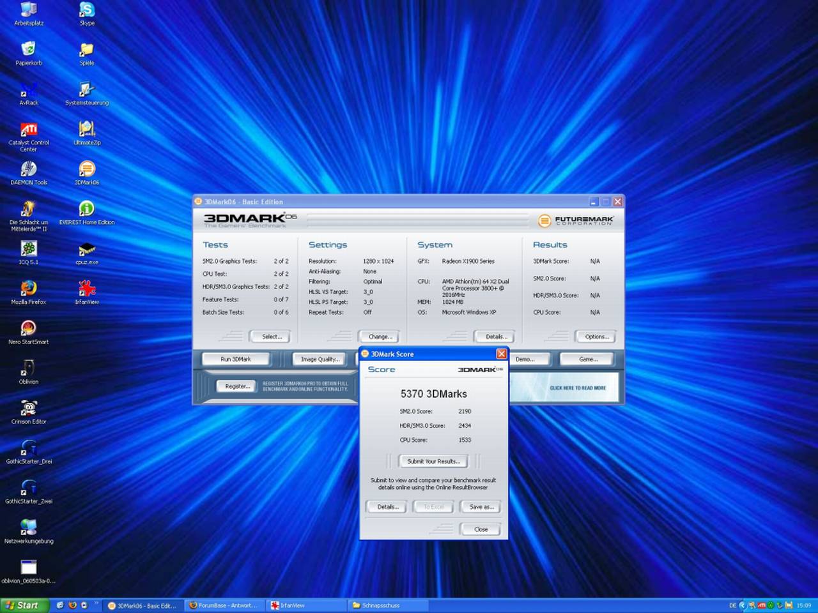818x613 pixels.
Task: Click the 'Click here to read more' banner
Action: [564, 388]
